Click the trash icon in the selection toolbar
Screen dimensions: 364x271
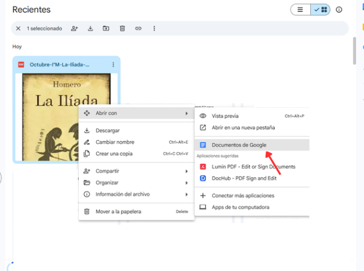point(122,29)
